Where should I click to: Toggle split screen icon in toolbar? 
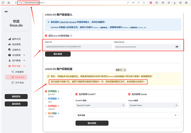coord(163,2)
